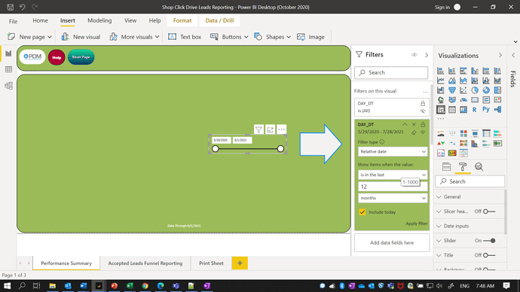520x292 pixels.
Task: Open slicer's Focus mode icon
Action: point(270,129)
